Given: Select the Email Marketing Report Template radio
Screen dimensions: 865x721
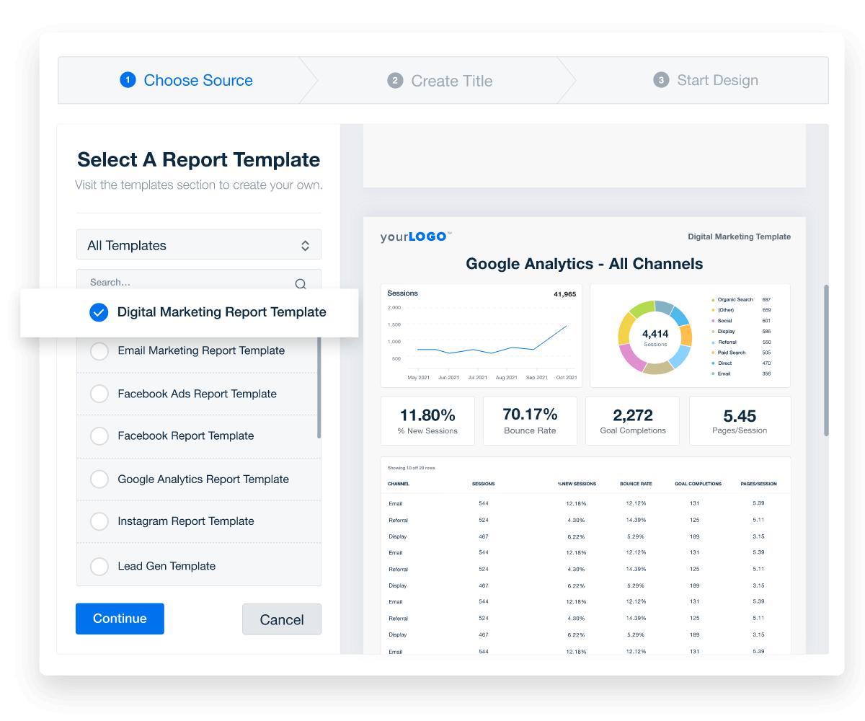Looking at the screenshot, I should click(99, 351).
